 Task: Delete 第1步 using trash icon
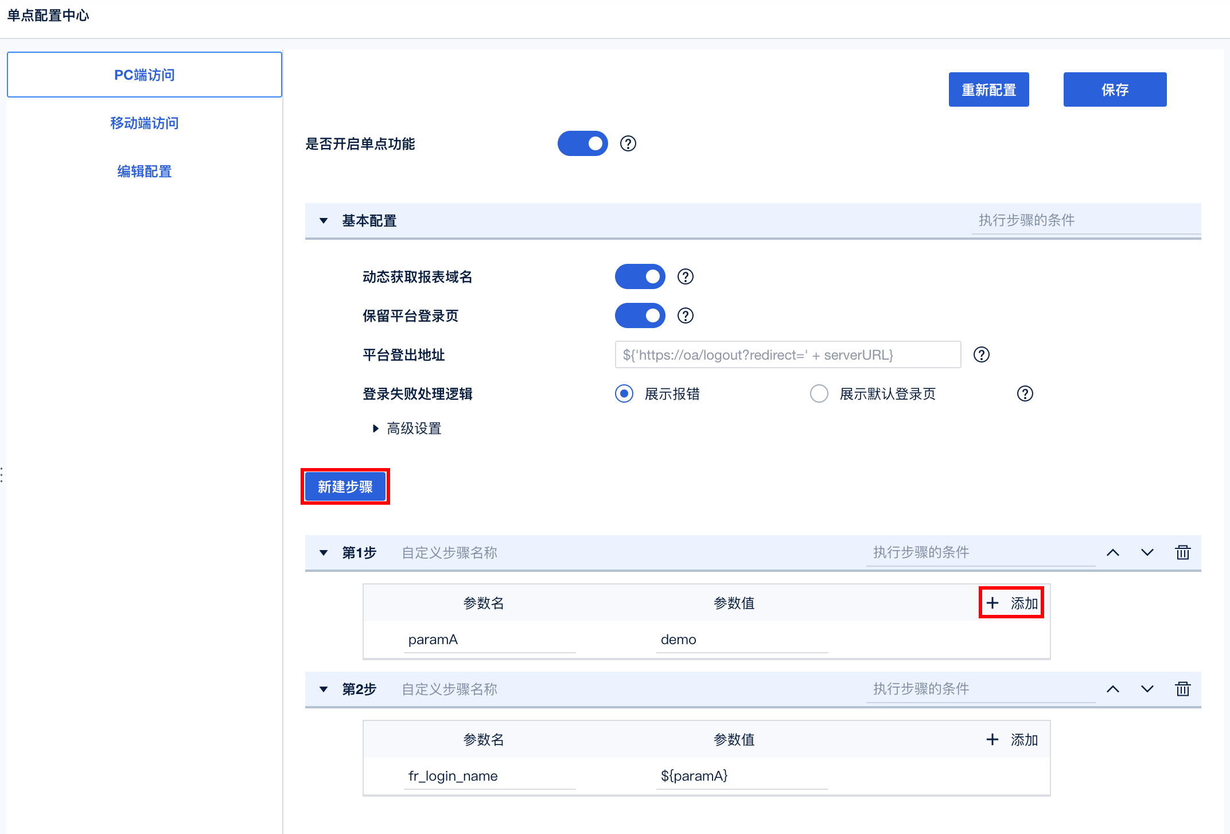click(x=1183, y=552)
